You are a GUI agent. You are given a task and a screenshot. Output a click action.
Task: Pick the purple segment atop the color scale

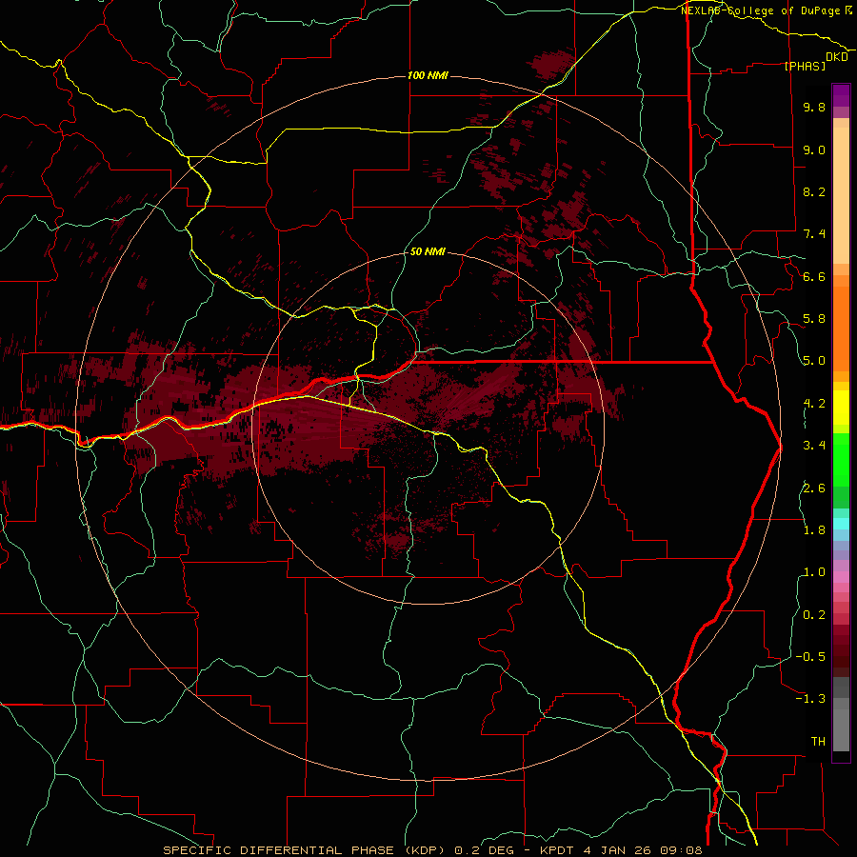pyautogui.click(x=841, y=95)
